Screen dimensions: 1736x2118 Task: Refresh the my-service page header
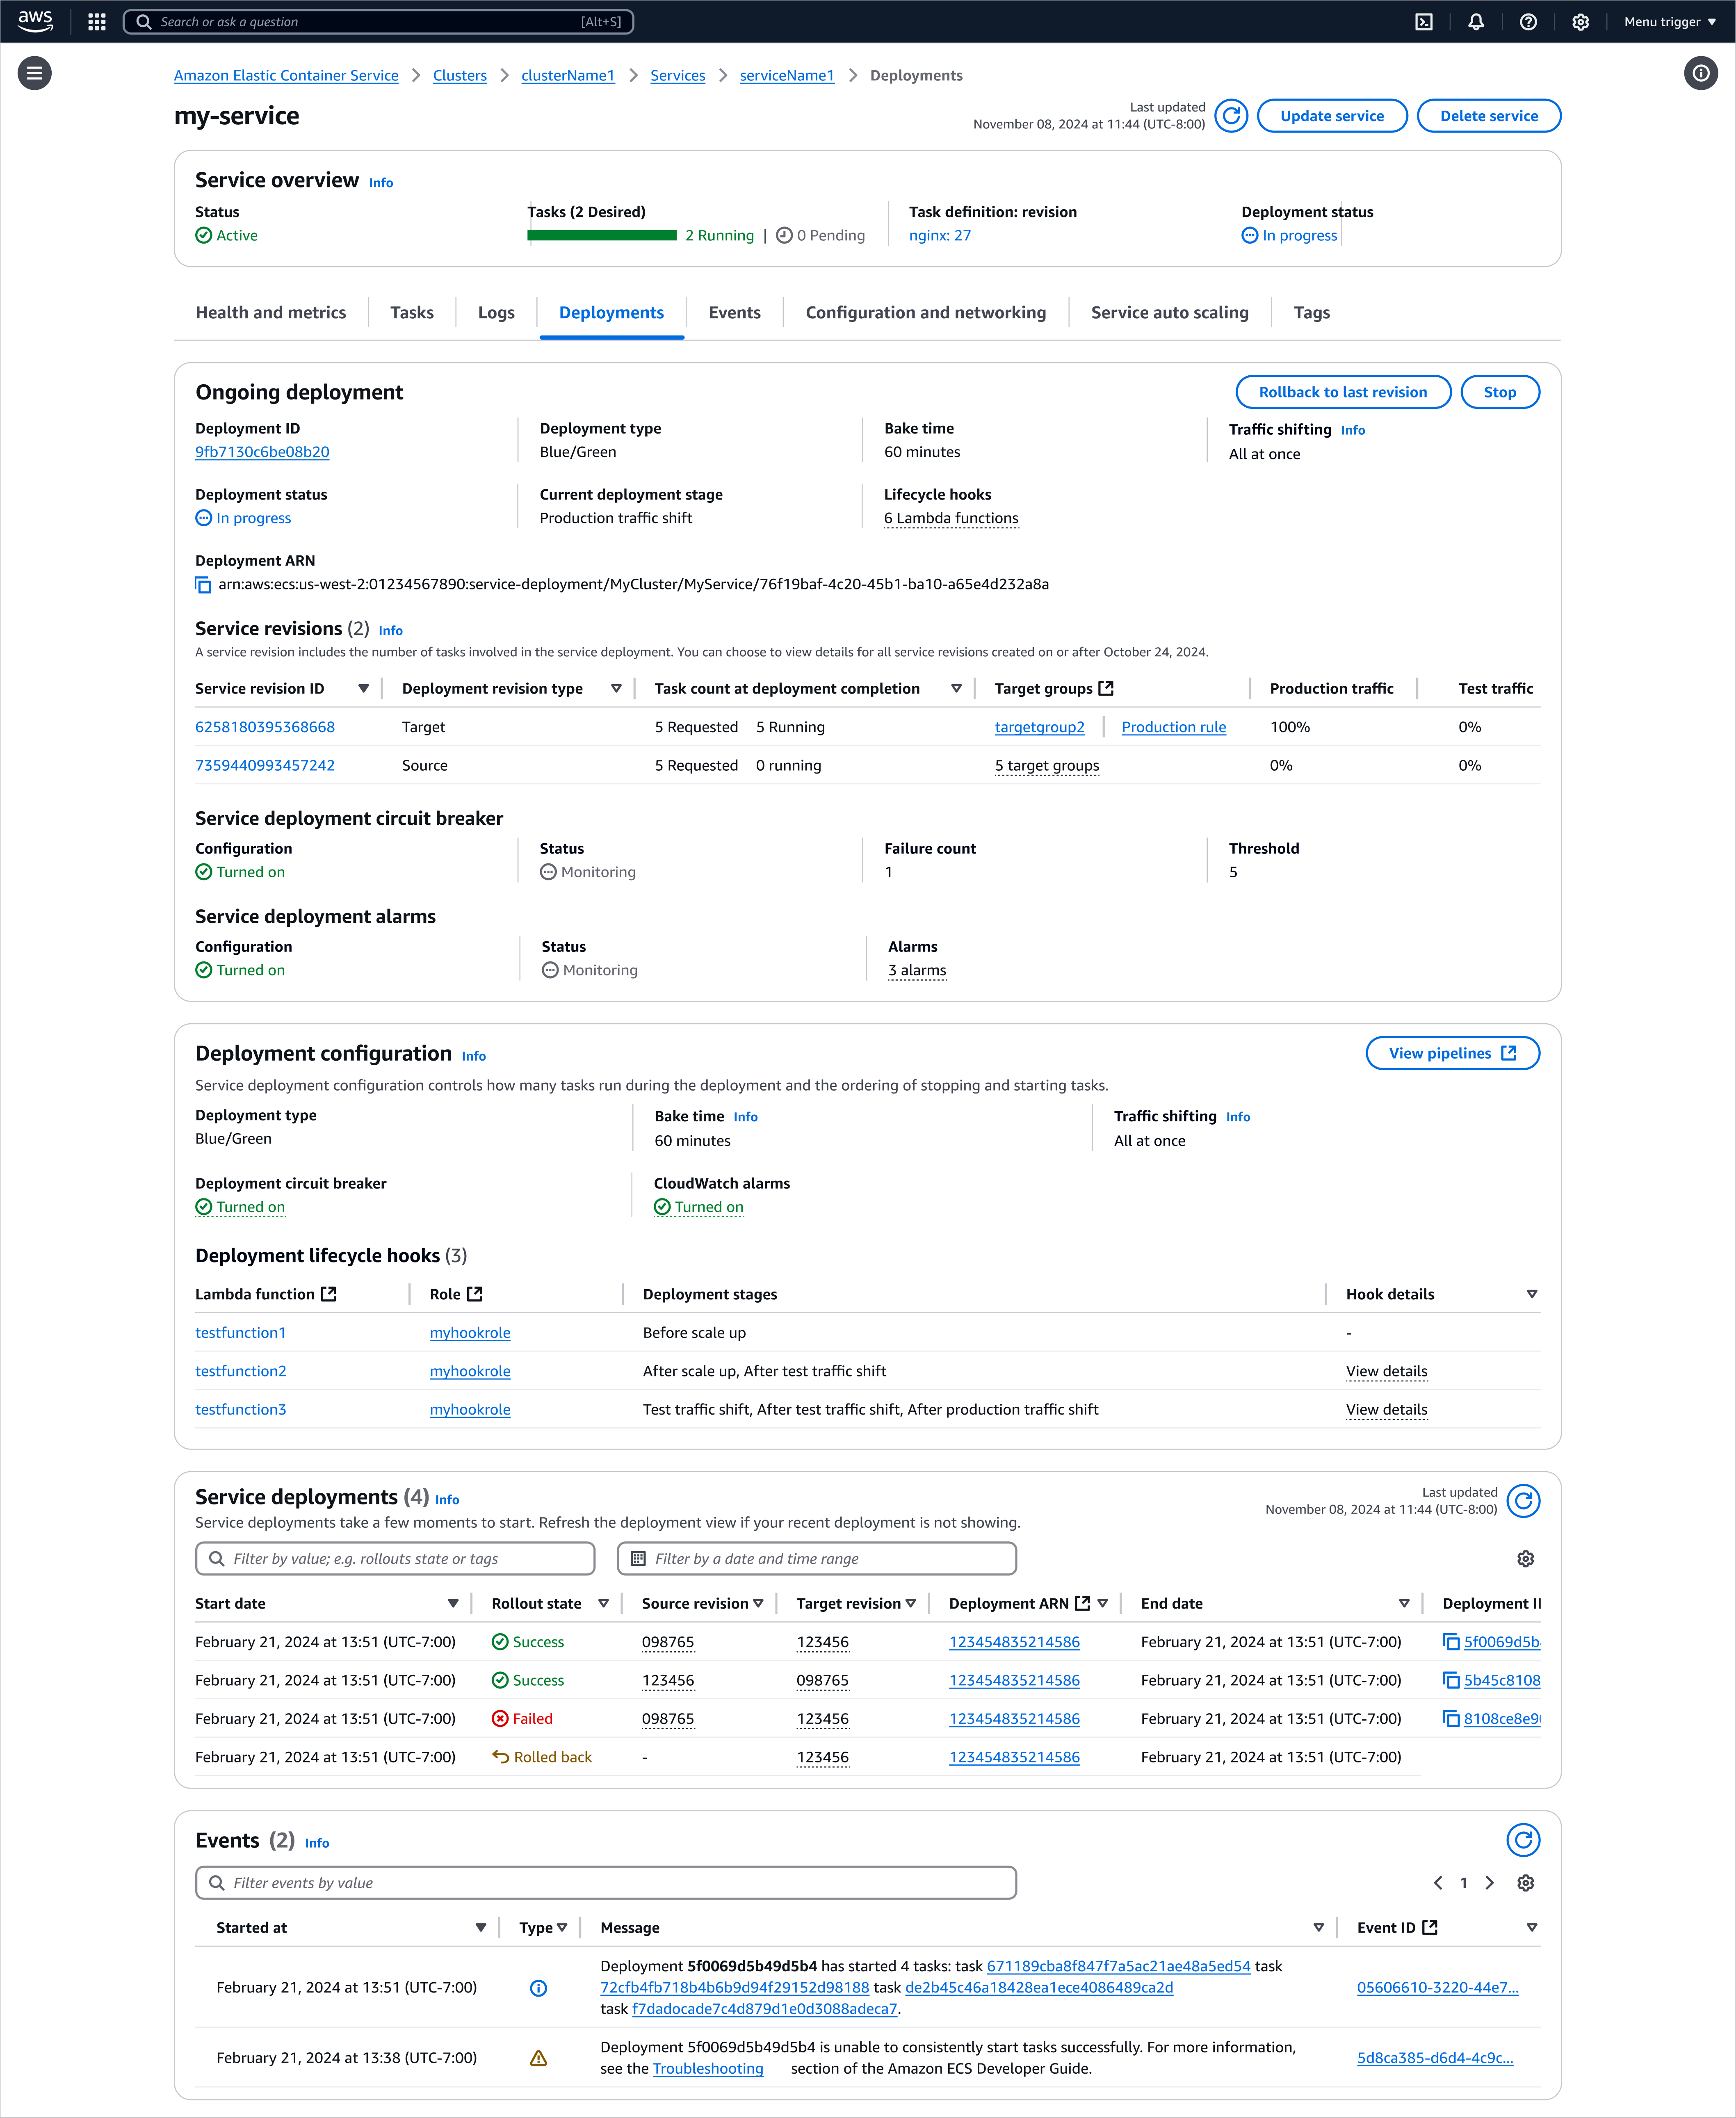pos(1231,116)
